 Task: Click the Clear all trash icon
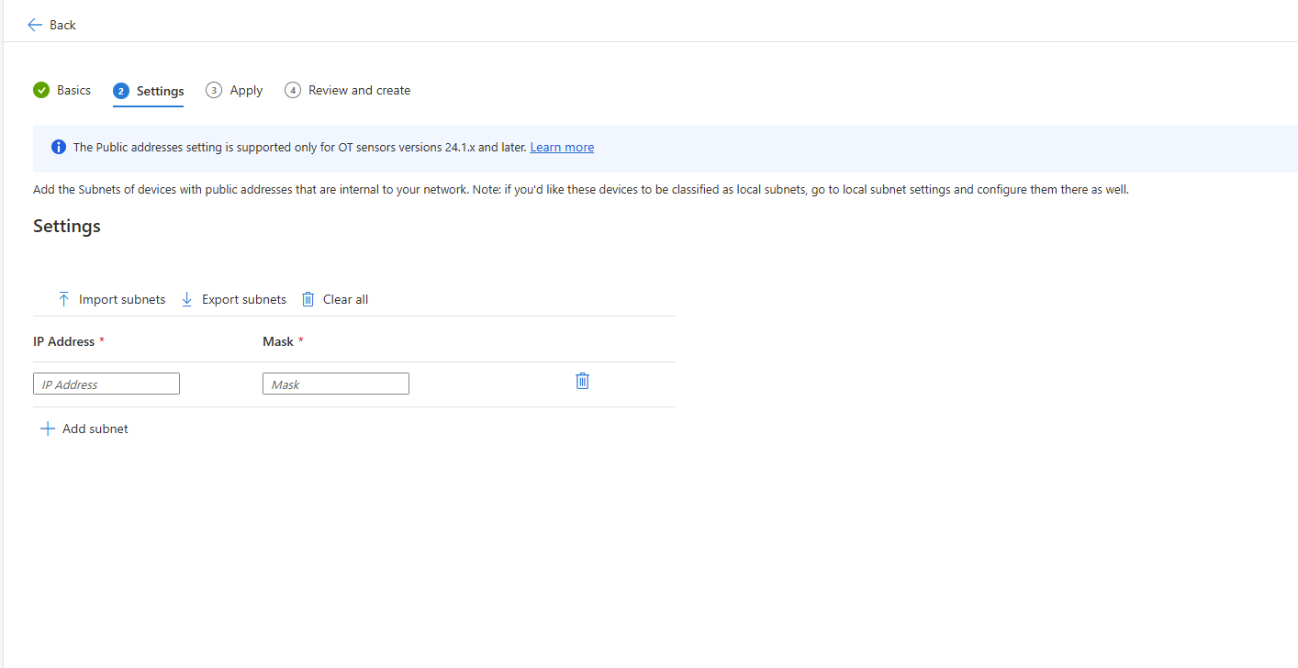308,299
